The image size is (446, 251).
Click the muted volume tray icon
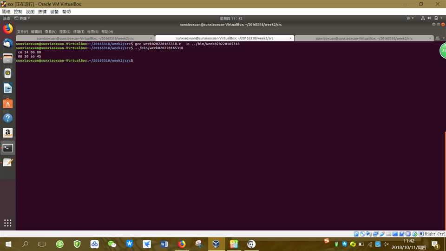(386, 244)
